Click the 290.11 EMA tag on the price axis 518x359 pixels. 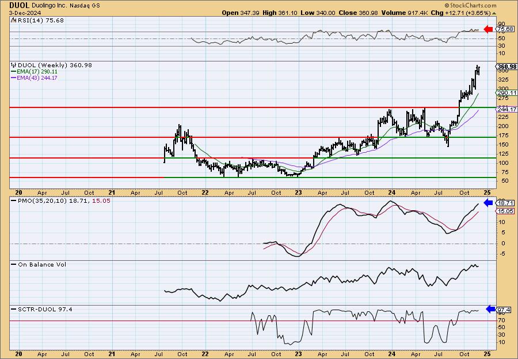pyautogui.click(x=506, y=92)
